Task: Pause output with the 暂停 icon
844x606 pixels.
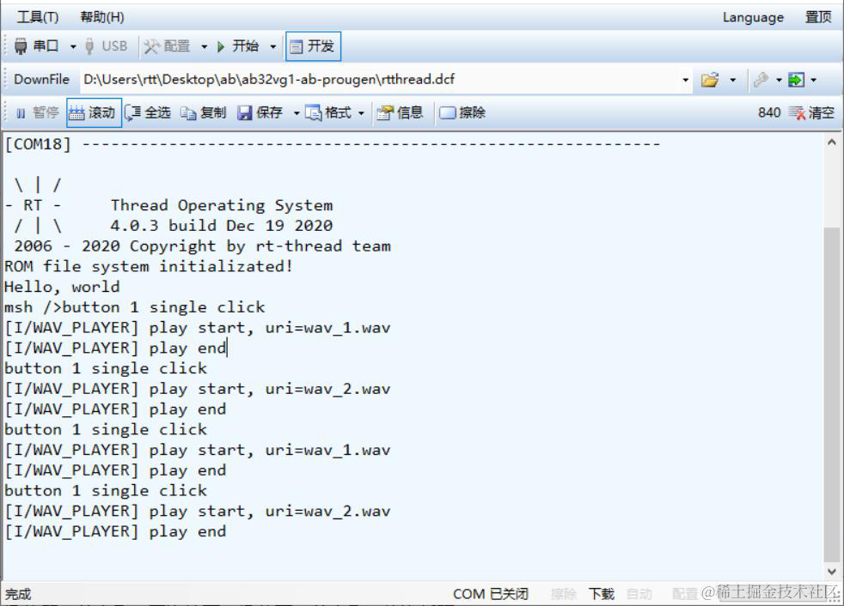Action: (x=21, y=113)
